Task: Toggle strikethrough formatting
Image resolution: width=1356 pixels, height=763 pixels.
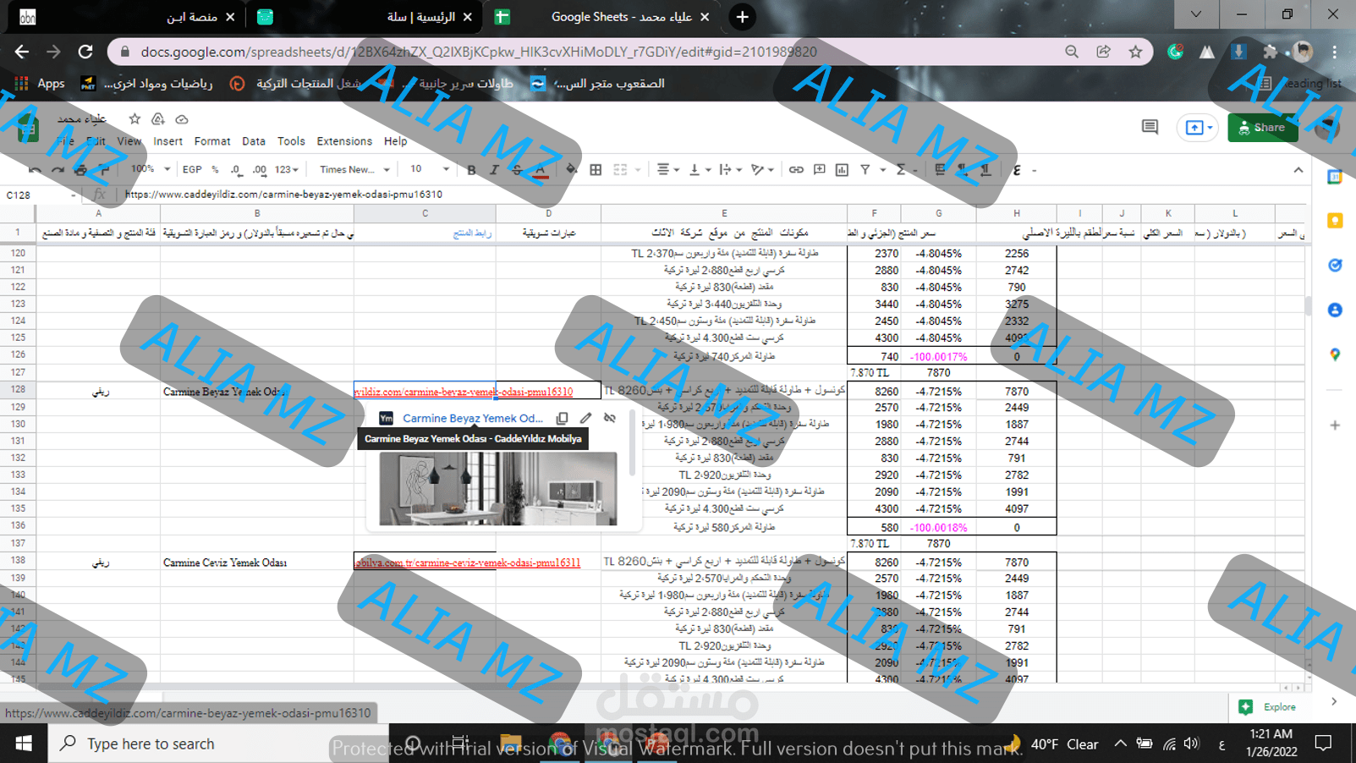Action: (x=517, y=170)
